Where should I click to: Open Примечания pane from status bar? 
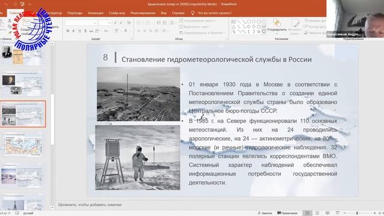pos(287,213)
